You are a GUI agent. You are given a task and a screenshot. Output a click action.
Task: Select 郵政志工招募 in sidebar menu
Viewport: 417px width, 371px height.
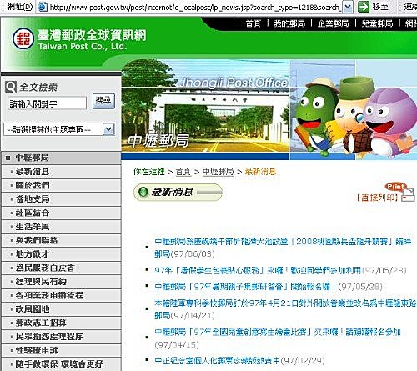(61, 323)
